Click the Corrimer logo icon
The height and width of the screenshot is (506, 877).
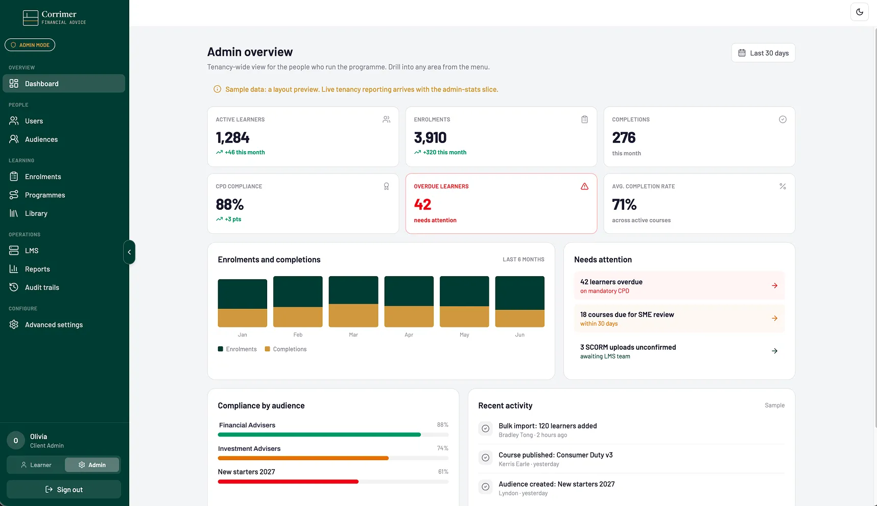pos(31,18)
